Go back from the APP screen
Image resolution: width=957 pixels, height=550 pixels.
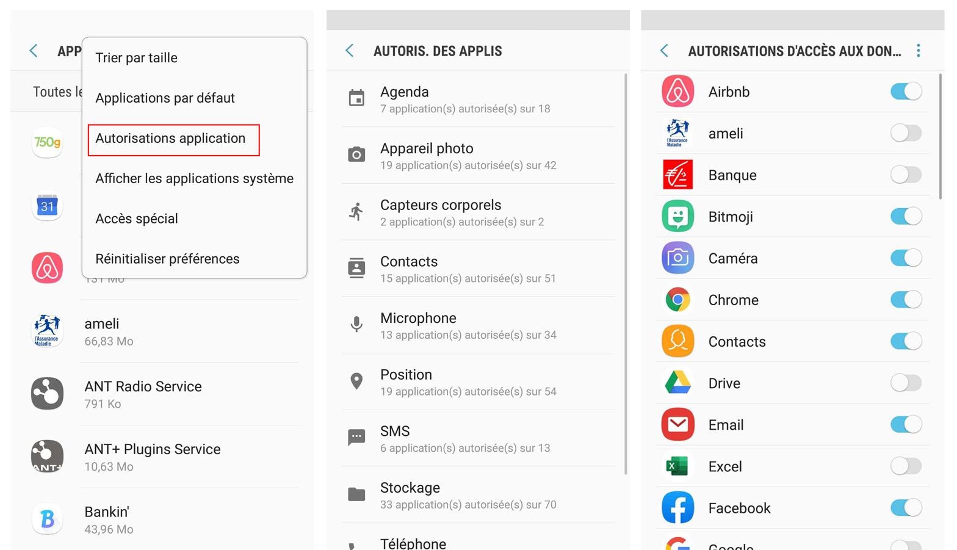coord(34,51)
